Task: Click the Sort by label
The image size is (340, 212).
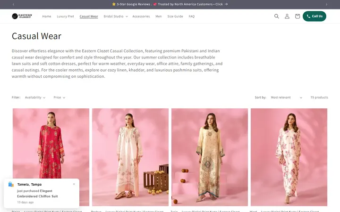Action: 260,98
